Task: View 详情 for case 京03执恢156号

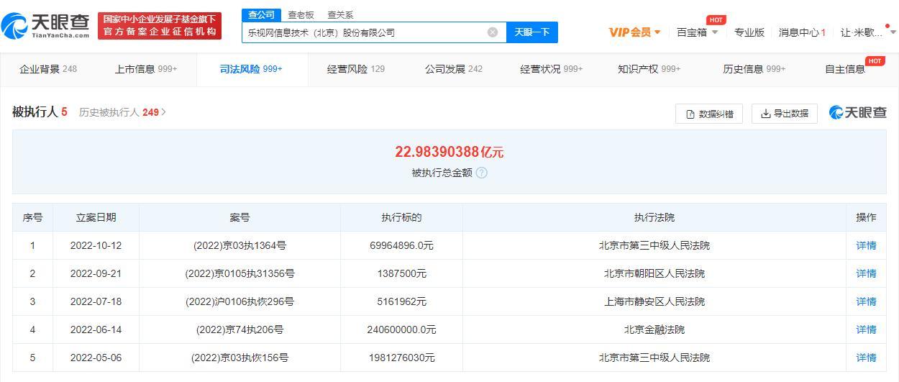Action: pyautogui.click(x=867, y=358)
